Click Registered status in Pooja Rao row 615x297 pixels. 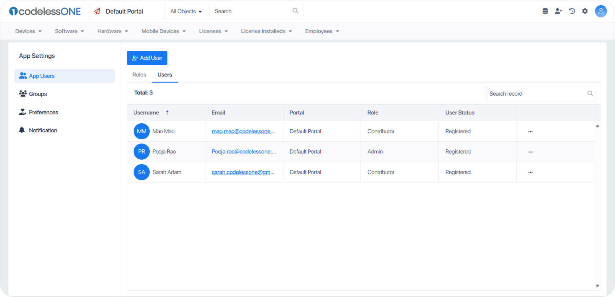click(x=458, y=152)
